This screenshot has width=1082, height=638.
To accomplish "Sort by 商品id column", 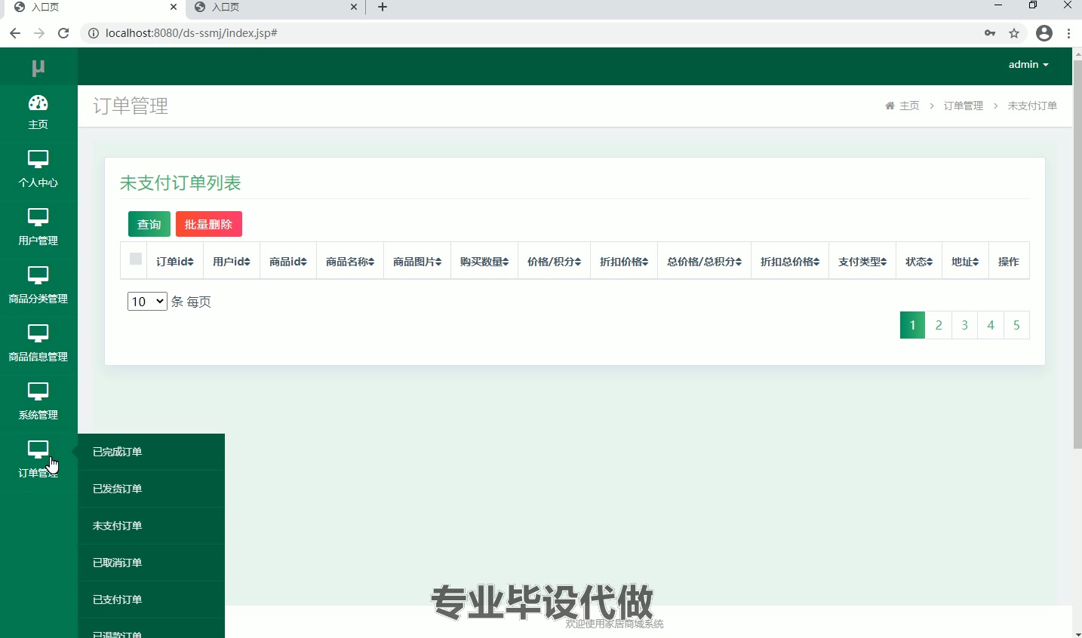I will pyautogui.click(x=288, y=262).
